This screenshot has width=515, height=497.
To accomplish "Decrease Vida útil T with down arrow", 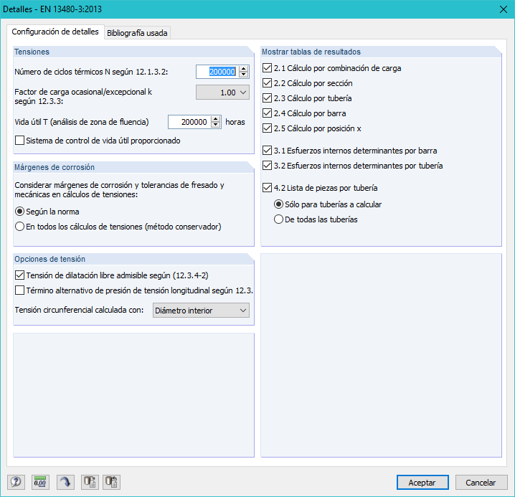I will 215,126.
